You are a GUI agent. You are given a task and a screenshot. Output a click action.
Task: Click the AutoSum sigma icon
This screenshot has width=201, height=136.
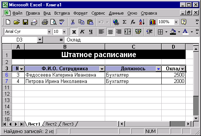tap(124, 22)
